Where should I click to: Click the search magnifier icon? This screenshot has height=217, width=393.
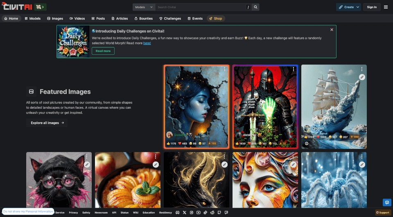pos(256,7)
